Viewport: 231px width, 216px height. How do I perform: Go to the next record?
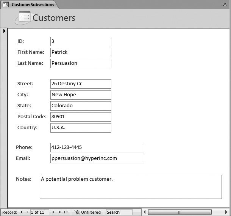(x=53, y=212)
